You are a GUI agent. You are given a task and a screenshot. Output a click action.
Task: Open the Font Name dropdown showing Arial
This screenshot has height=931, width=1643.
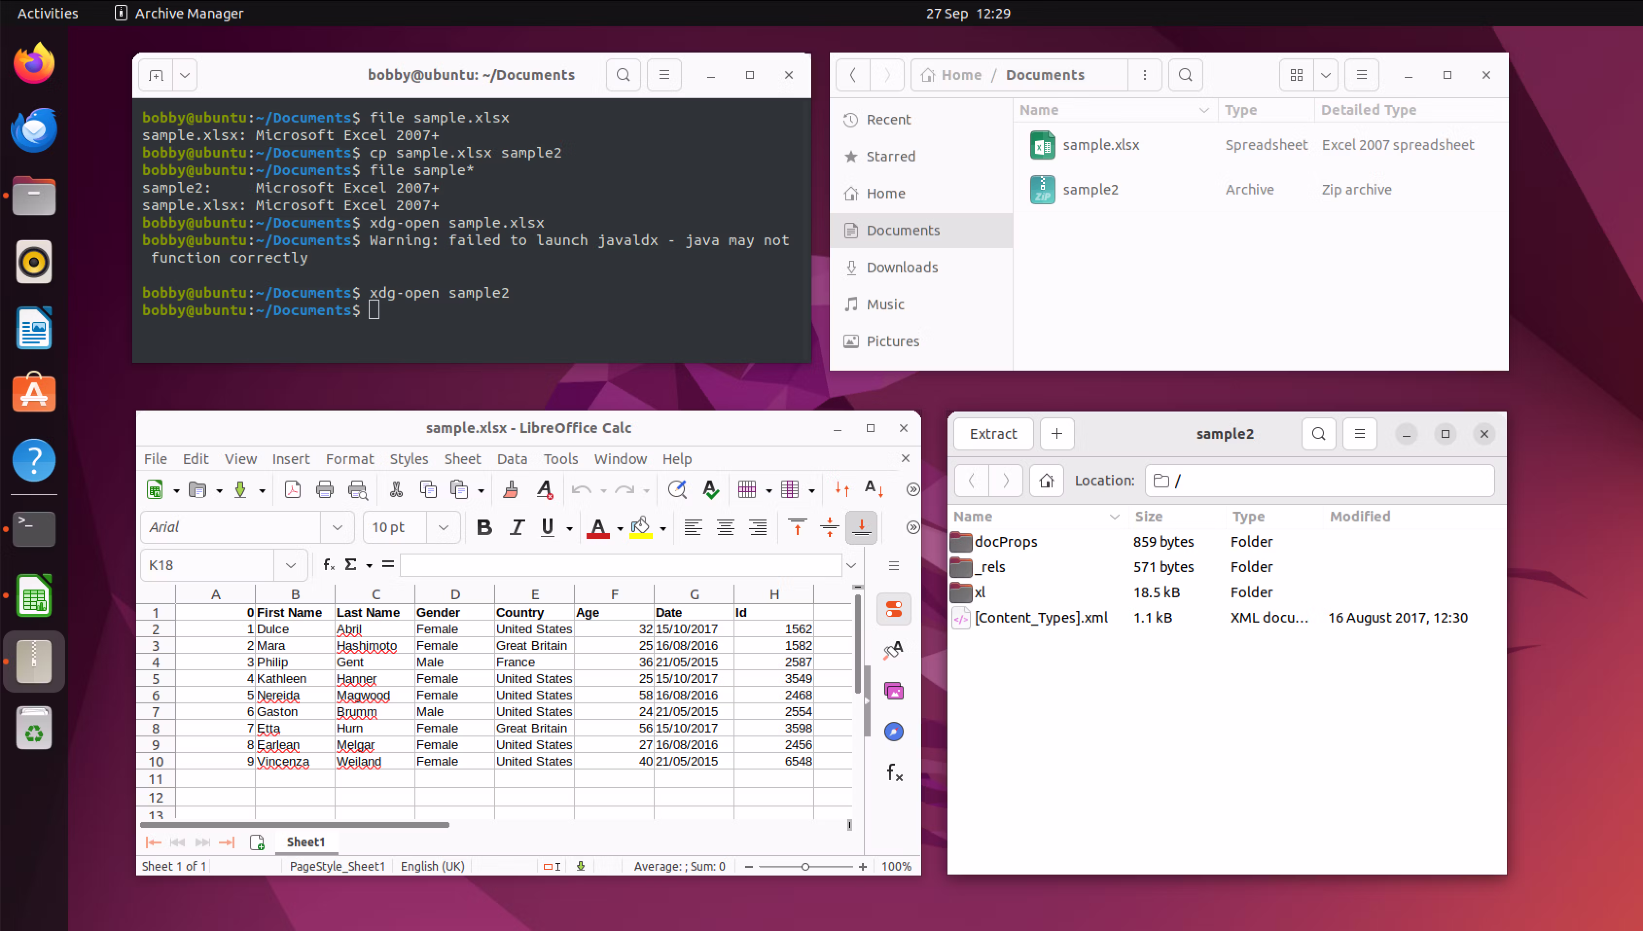click(337, 528)
